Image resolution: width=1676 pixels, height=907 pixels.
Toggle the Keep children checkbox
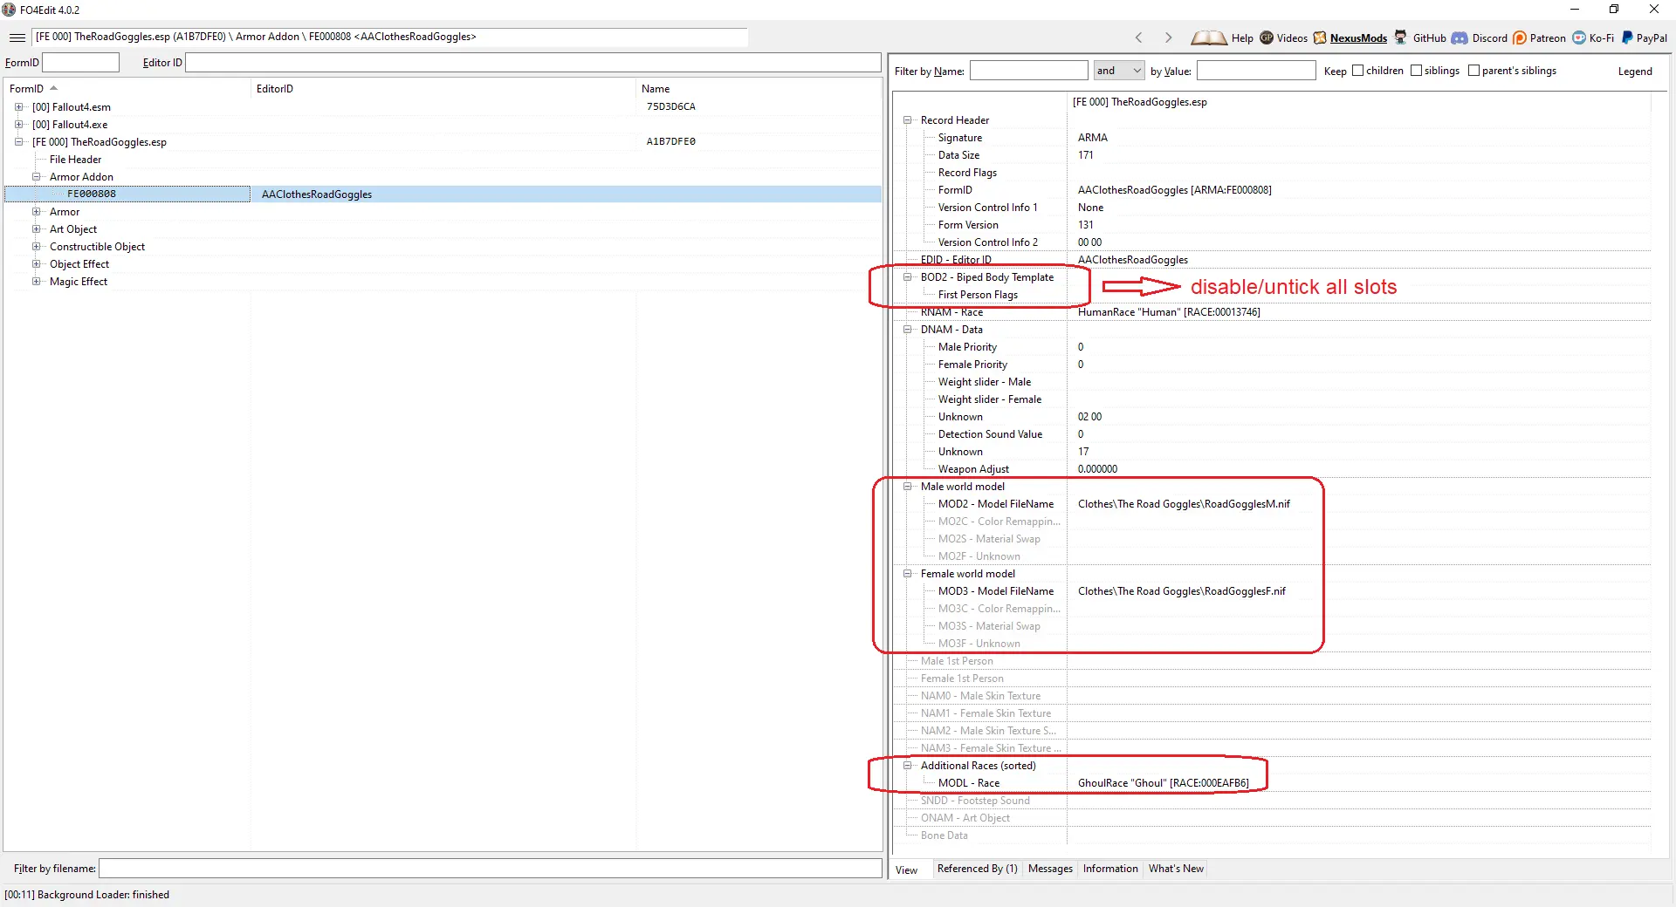(x=1357, y=71)
